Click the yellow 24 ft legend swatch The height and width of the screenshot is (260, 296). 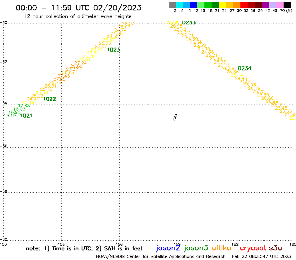coord(222,5)
